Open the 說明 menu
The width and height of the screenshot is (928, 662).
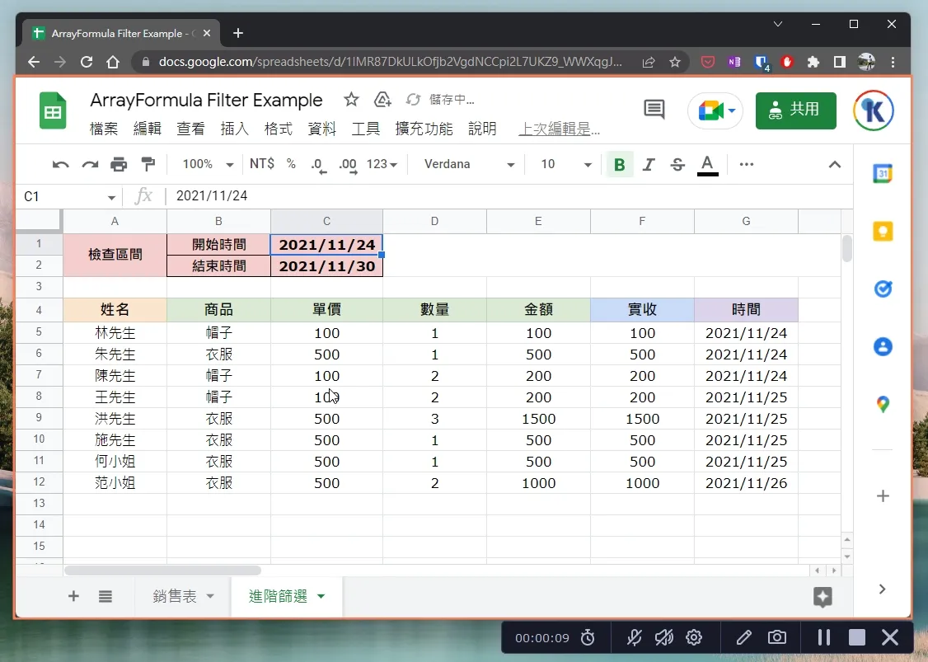[482, 129]
